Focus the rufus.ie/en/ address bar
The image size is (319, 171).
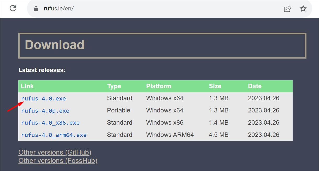157,9
